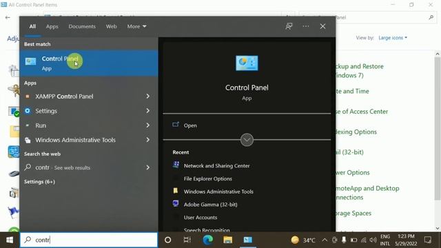
Task: Switch to the Web search tab
Action: [111, 26]
